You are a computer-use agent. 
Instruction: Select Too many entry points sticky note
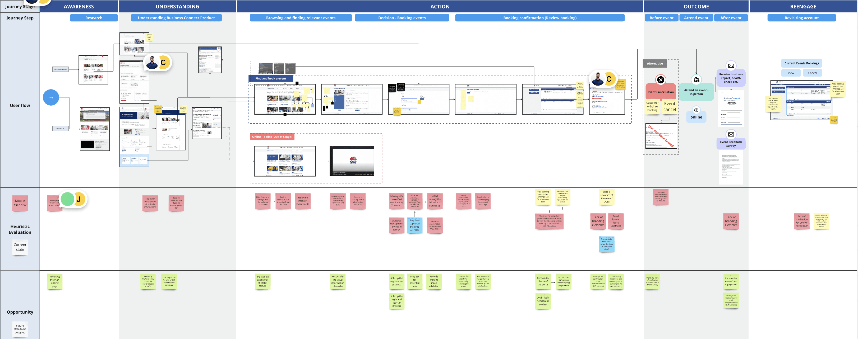(x=150, y=203)
